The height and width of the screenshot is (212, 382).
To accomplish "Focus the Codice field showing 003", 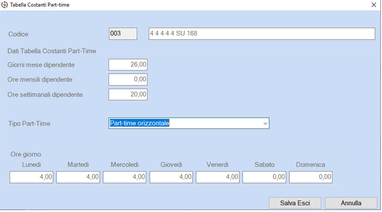I will (x=123, y=34).
